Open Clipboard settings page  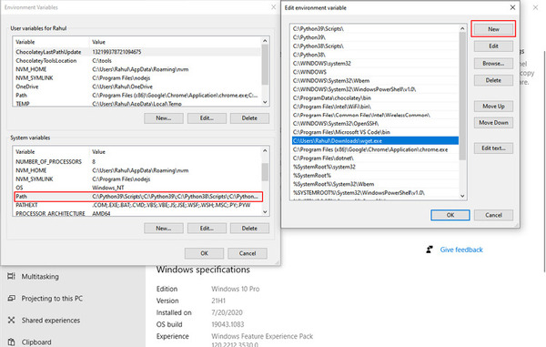(36, 342)
